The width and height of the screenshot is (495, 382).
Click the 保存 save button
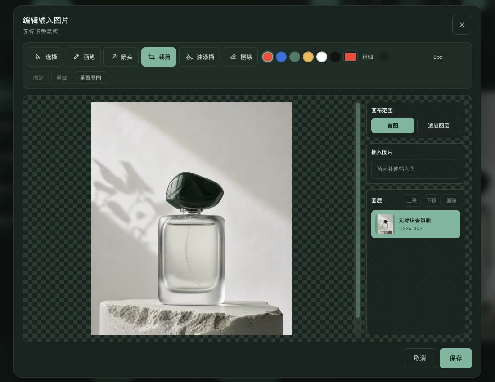[455, 358]
